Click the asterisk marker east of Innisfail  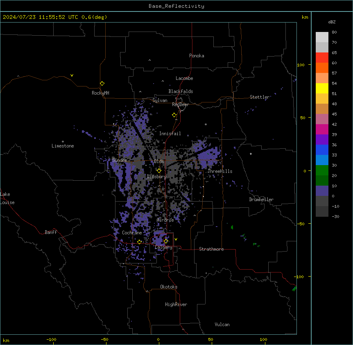tap(206, 124)
